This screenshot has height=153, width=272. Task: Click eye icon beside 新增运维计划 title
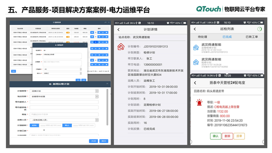(50, 84)
